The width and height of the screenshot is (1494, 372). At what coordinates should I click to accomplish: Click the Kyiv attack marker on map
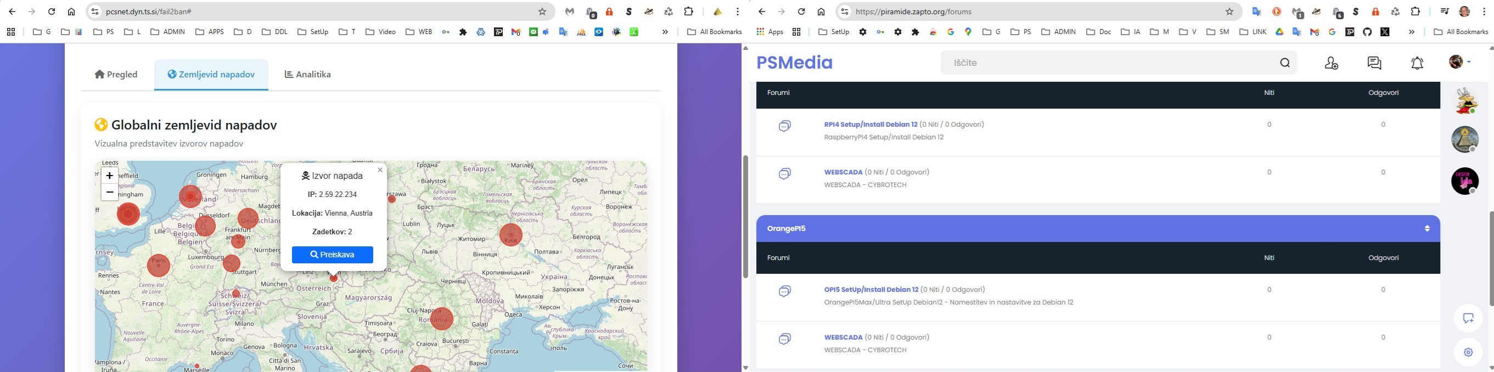(511, 235)
